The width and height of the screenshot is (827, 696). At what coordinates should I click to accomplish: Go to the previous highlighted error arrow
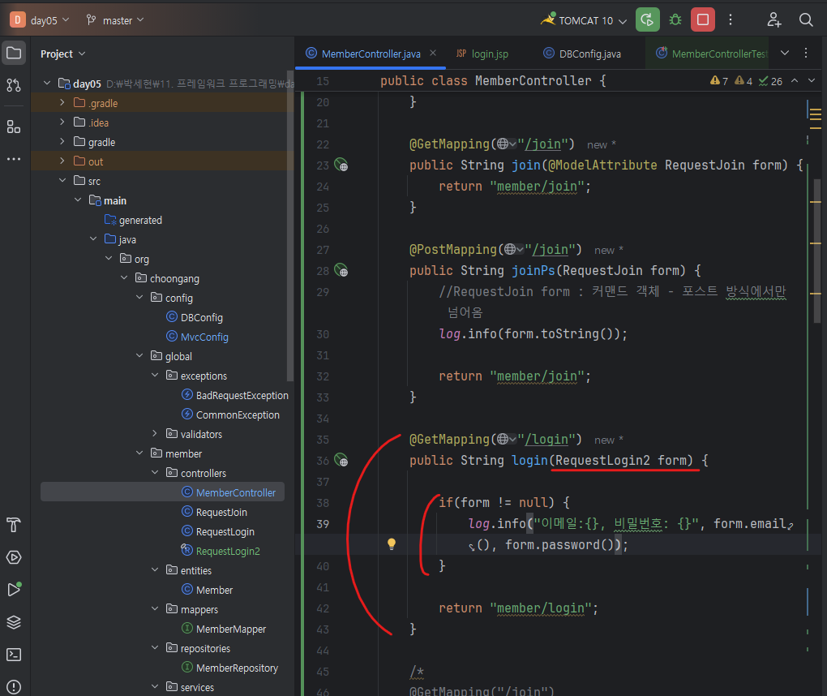click(x=795, y=81)
